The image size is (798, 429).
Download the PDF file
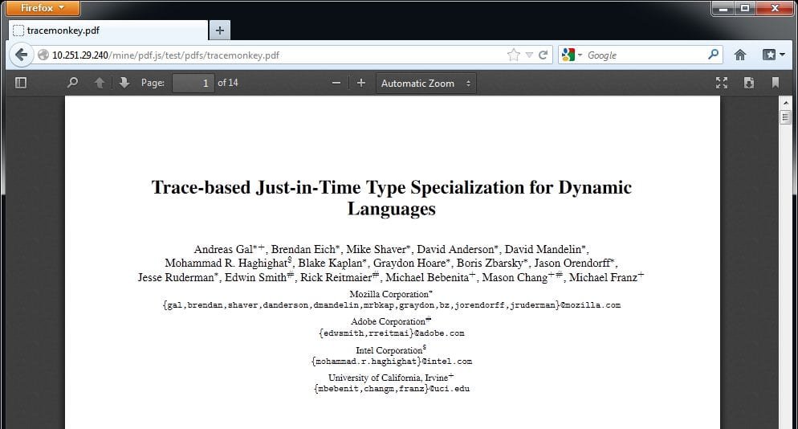tap(748, 83)
